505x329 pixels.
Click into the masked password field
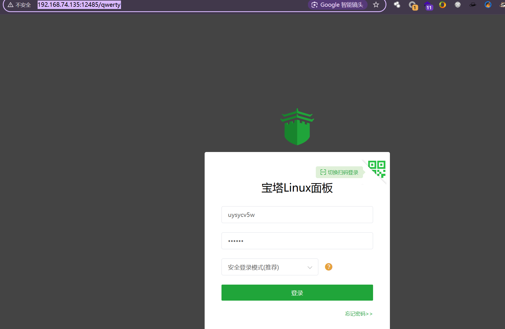click(297, 241)
